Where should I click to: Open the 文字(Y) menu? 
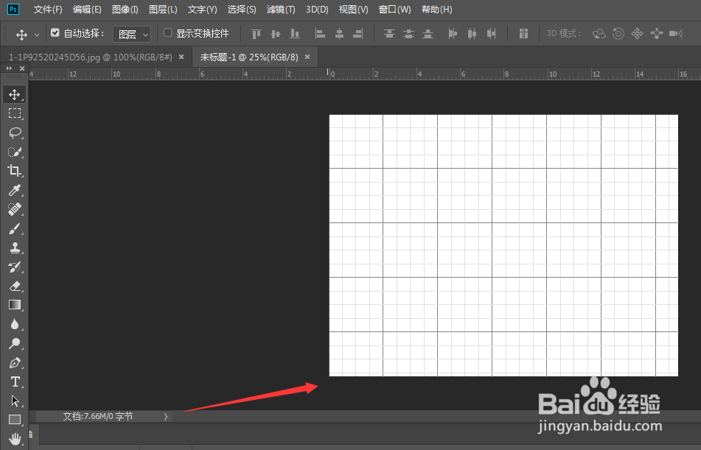pyautogui.click(x=202, y=10)
